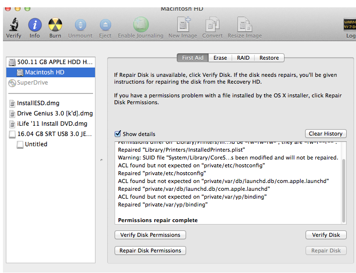This screenshot has width=356, height=273.
Task: Select Drive Genius 3.0 [k'd].dmg image
Action: pyautogui.click(x=50, y=113)
